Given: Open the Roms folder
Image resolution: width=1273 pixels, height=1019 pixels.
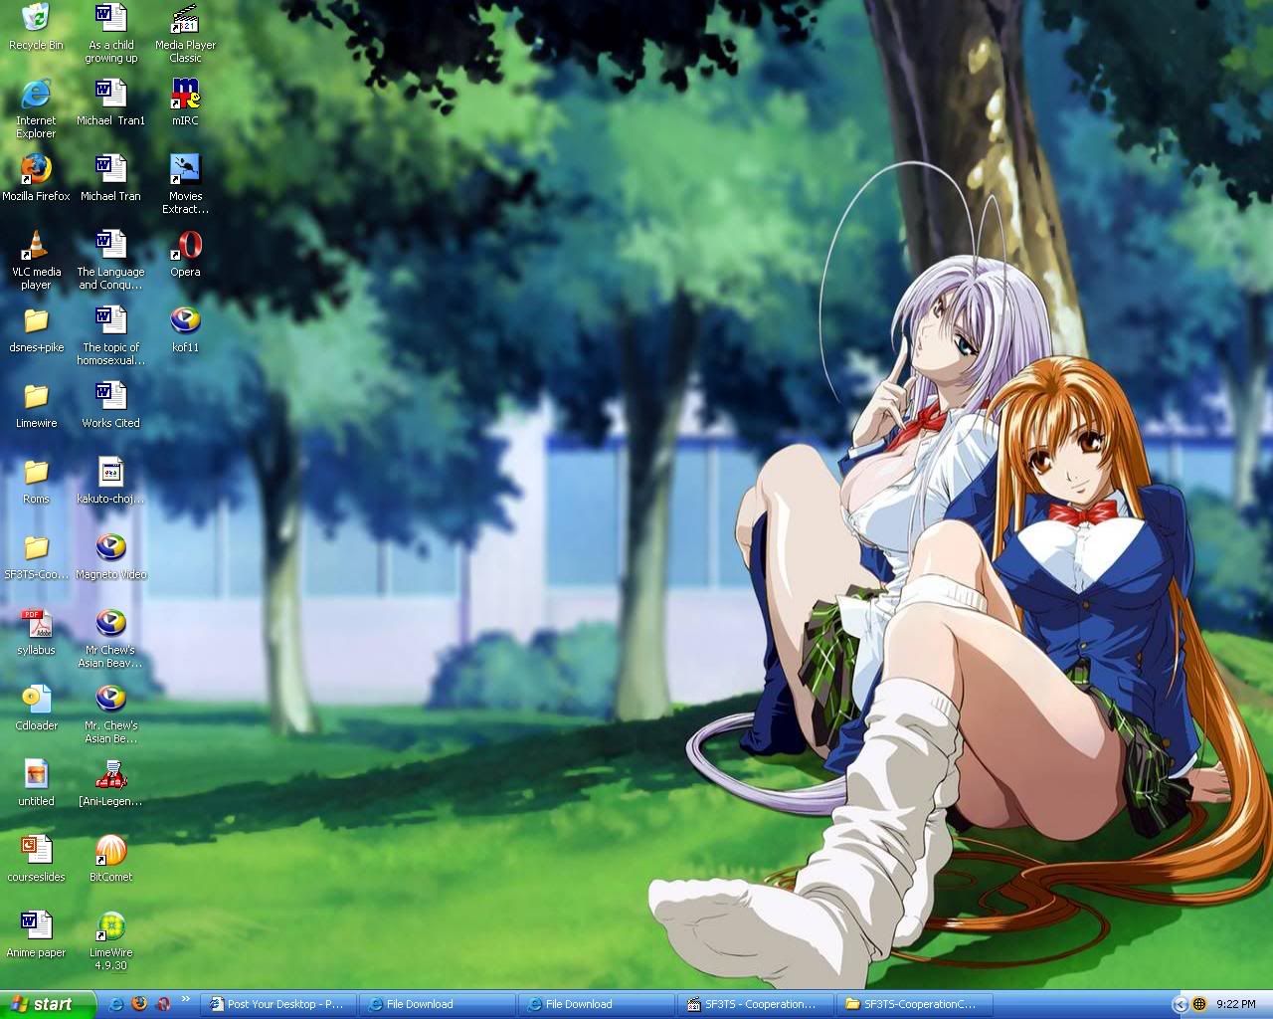Looking at the screenshot, I should pos(36,481).
